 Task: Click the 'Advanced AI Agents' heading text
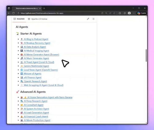(33, 92)
